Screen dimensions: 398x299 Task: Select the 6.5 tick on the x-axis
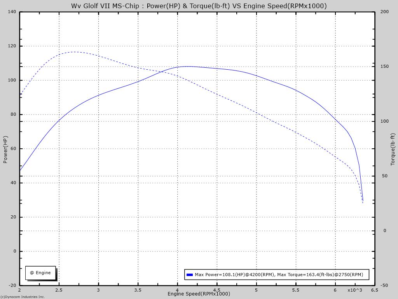pyautogui.click(x=374, y=290)
